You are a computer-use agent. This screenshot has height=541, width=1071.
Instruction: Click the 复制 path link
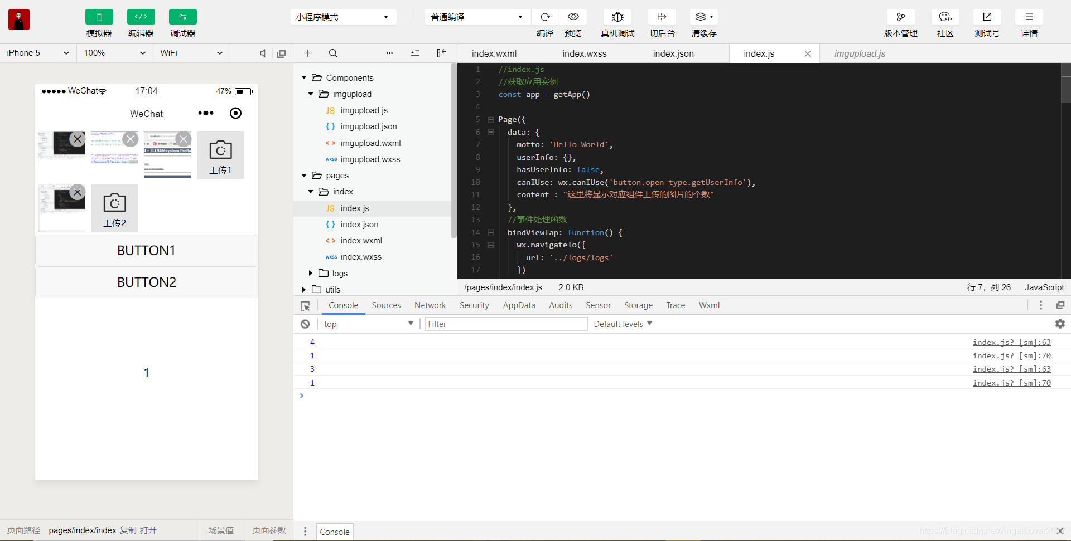pos(128,530)
